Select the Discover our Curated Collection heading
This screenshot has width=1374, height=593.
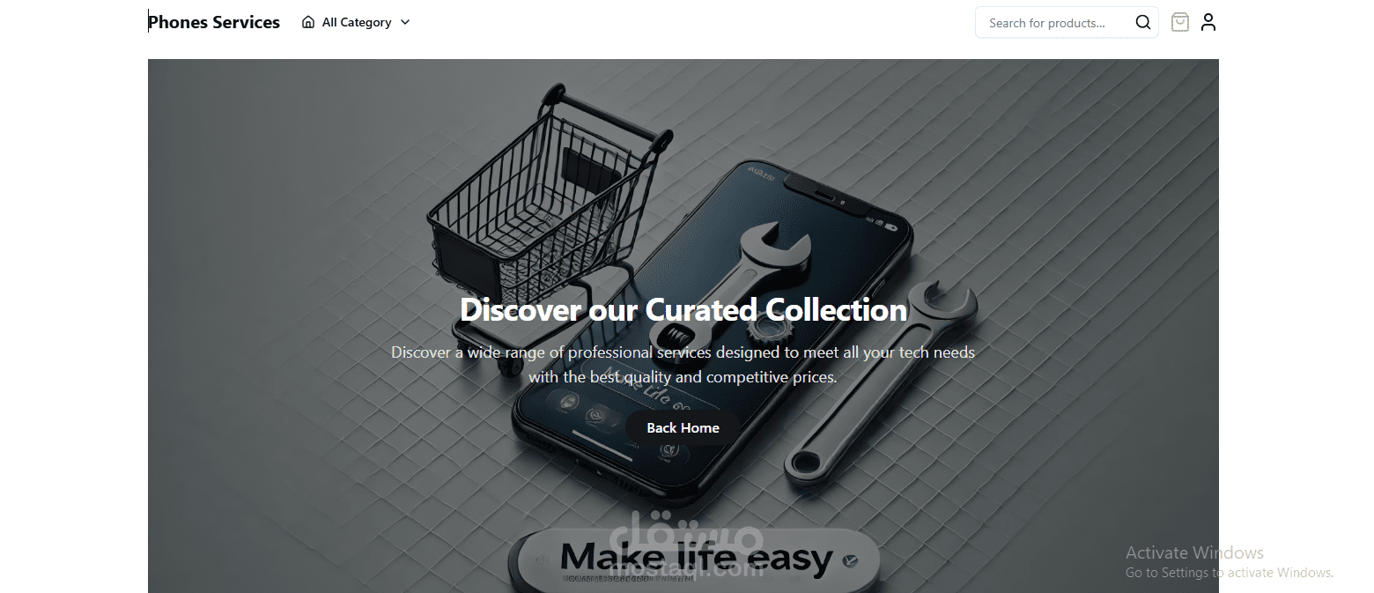point(683,310)
